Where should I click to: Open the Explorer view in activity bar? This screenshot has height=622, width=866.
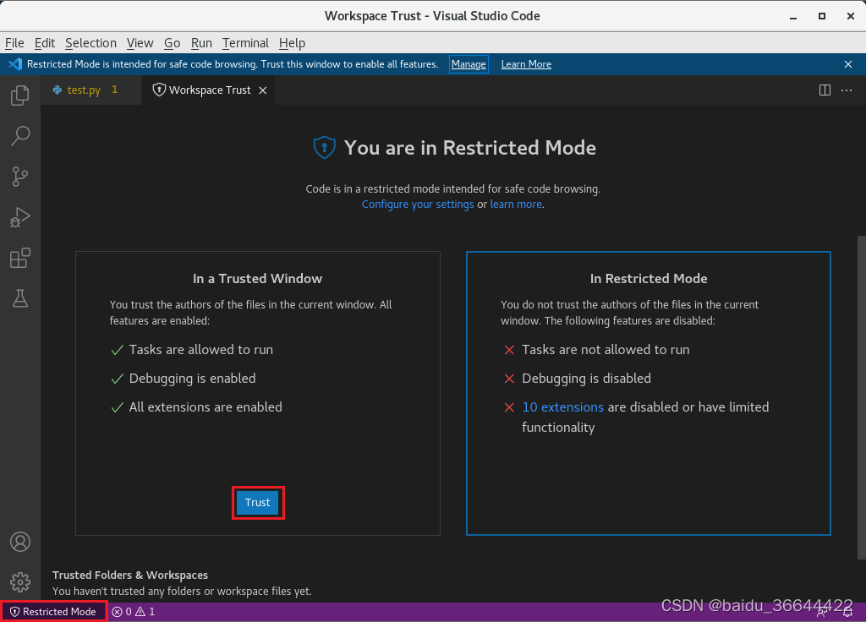pyautogui.click(x=20, y=95)
